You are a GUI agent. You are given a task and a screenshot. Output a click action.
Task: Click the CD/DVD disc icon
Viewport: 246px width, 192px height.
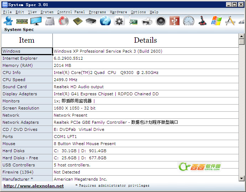[x=63, y=21]
